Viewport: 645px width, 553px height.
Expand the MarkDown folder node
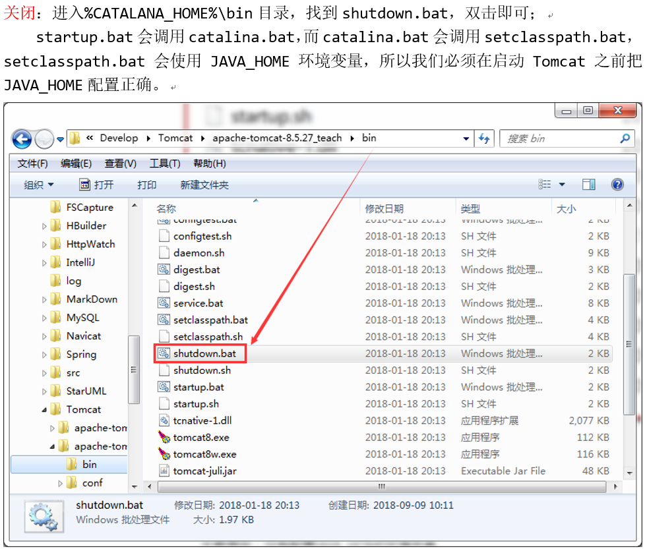44,299
